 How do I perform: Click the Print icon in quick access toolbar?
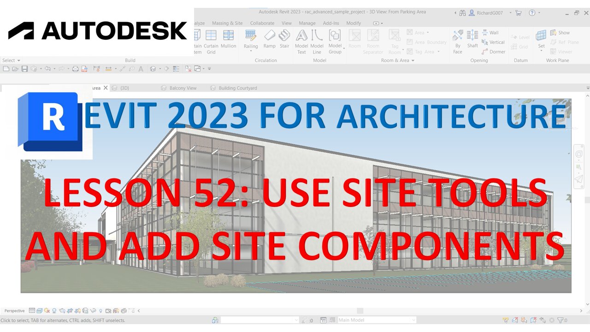click(75, 69)
